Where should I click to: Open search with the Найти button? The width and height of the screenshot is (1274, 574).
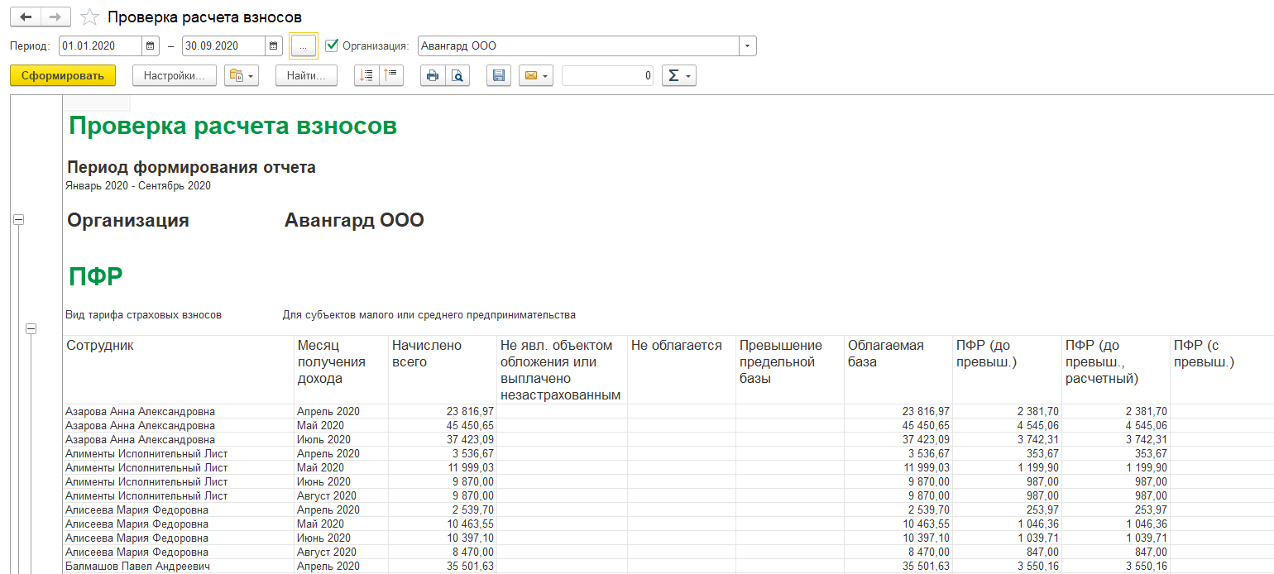pyautogui.click(x=306, y=76)
